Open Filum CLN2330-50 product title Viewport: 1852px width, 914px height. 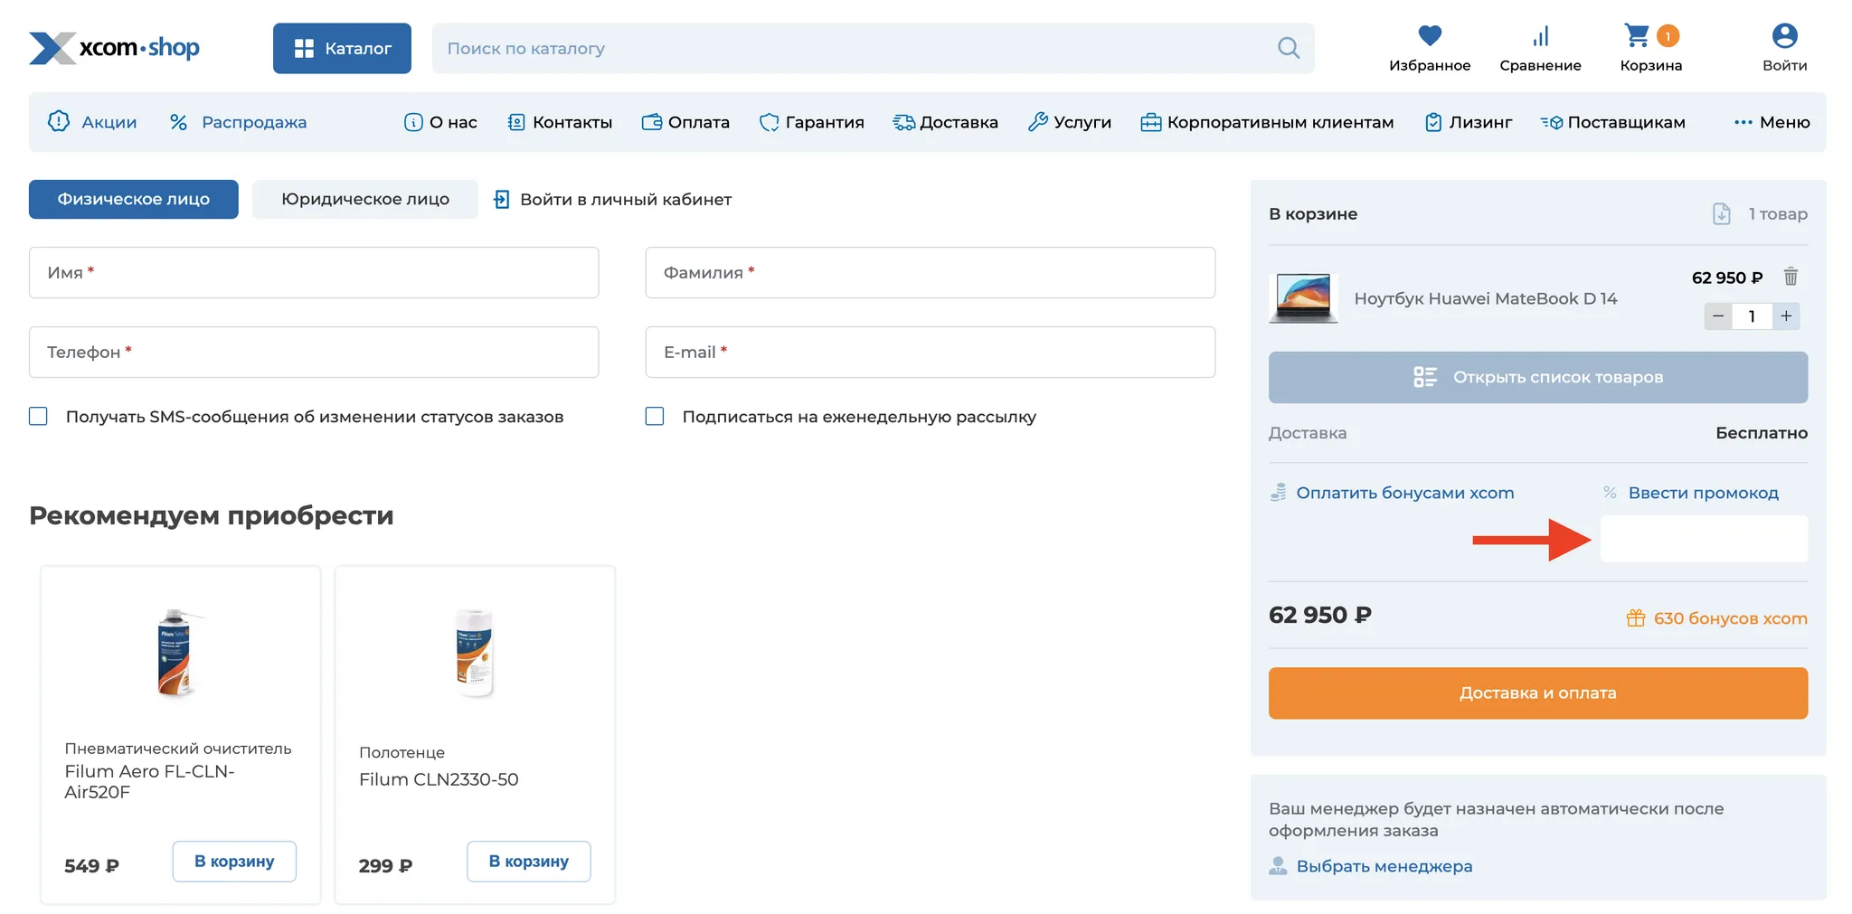pyautogui.click(x=439, y=779)
